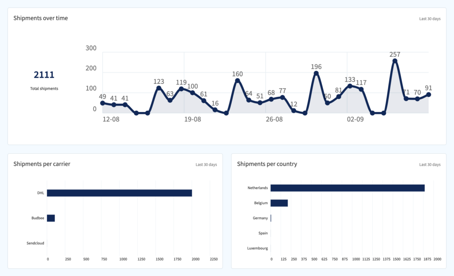Select the 196 data point on the line chart
Image resolution: width=454 pixels, height=276 pixels.
point(316,74)
